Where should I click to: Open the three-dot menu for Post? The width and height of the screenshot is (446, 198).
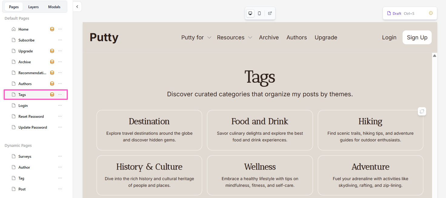click(x=60, y=189)
